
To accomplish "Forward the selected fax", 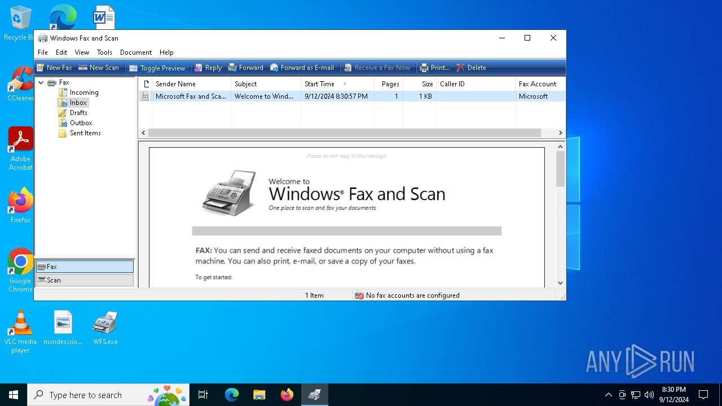I will [x=245, y=68].
